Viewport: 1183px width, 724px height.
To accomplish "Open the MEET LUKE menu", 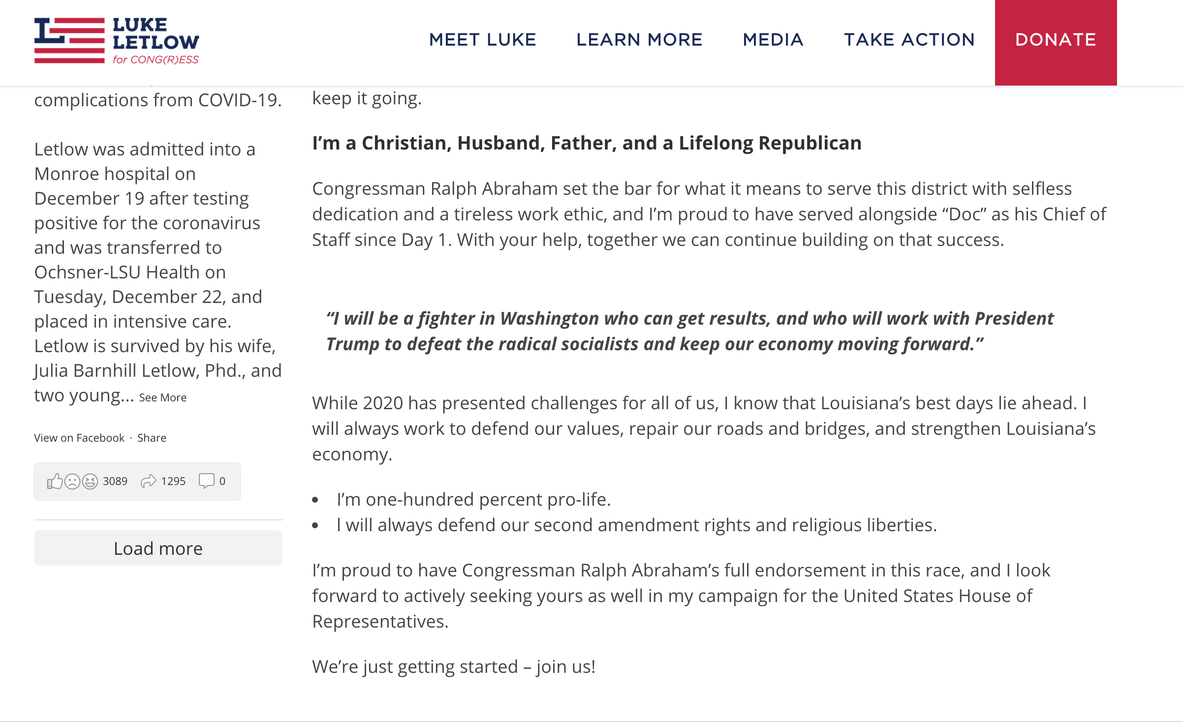I will tap(482, 40).
